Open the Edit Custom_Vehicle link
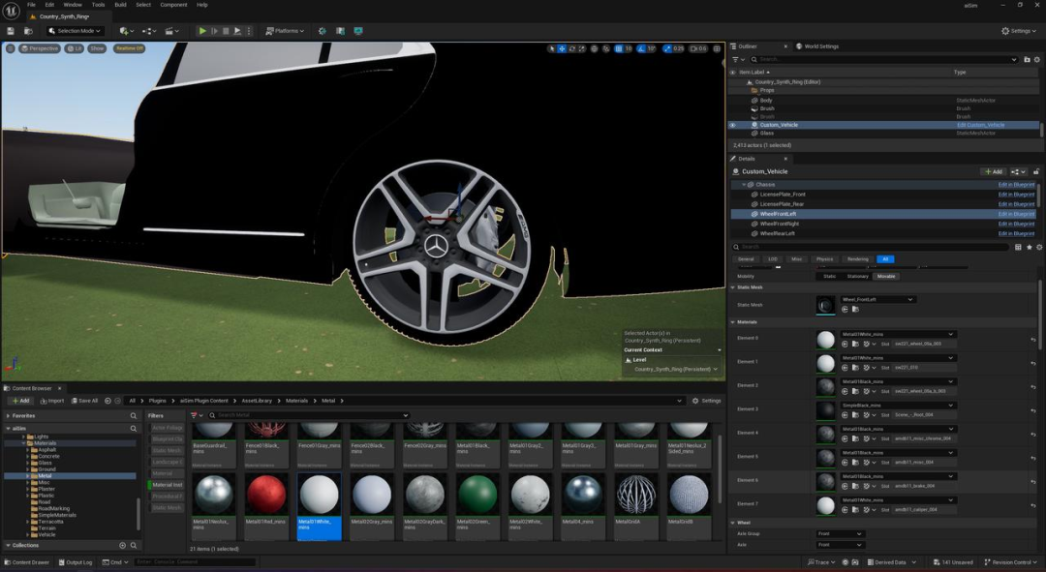The height and width of the screenshot is (572, 1046). coord(980,125)
